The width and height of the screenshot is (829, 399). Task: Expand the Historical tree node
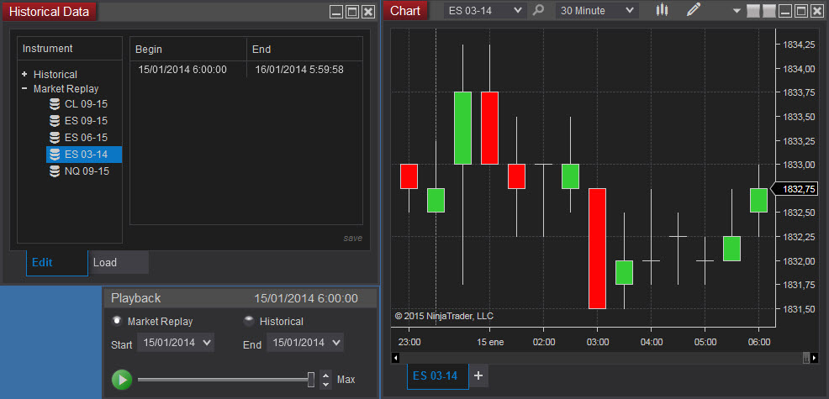[24, 74]
